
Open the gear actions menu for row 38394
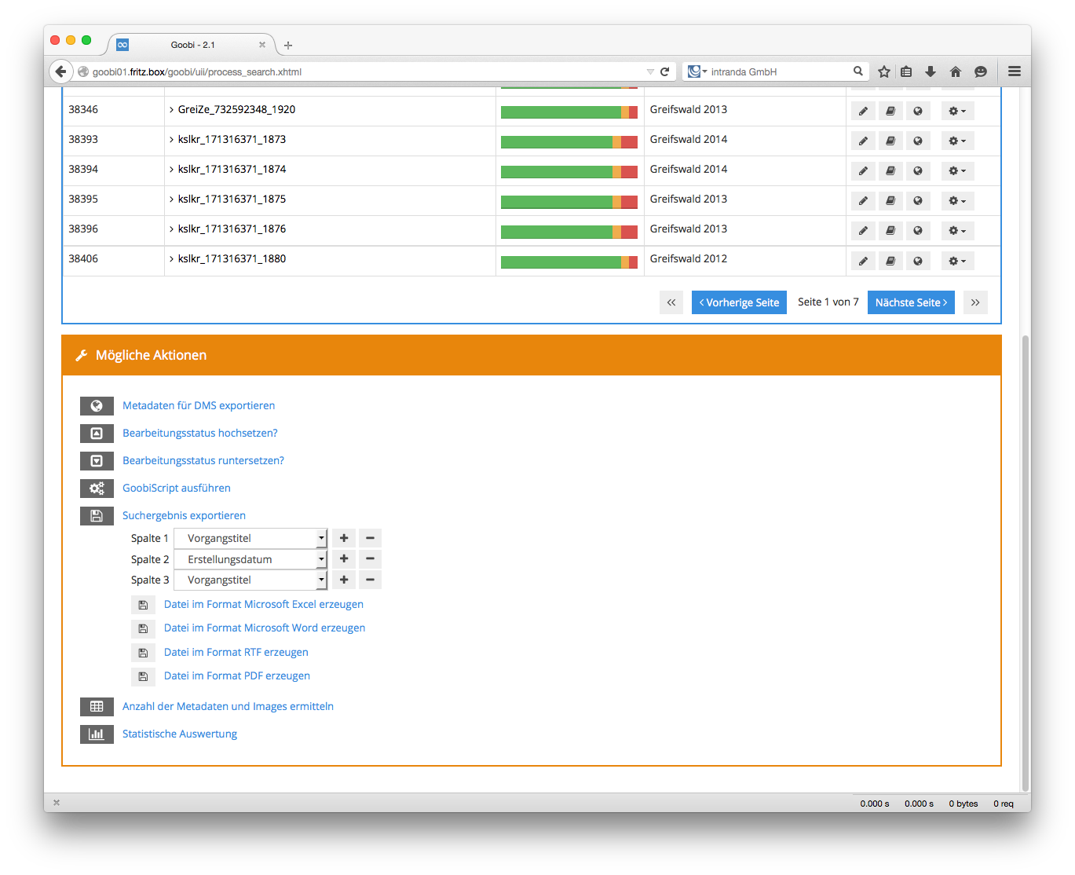pyautogui.click(x=957, y=170)
